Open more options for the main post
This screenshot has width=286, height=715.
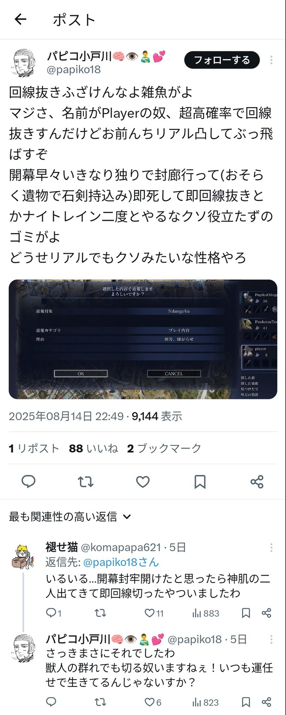271,60
